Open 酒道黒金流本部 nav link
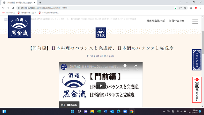Viewport: 204px width, 115px height. [156, 21]
